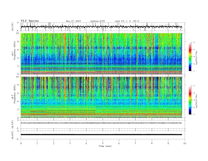Click the "ch.3(V)" axis label
Image resolution: width=208 pixels, height=161 pixels.
pos(13,124)
